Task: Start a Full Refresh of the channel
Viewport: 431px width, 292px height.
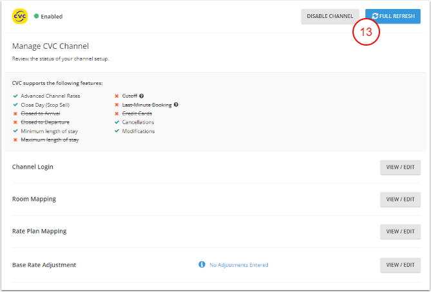Action: (x=392, y=16)
